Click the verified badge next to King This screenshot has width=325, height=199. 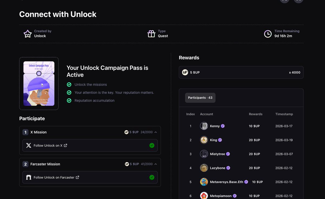[220, 140]
